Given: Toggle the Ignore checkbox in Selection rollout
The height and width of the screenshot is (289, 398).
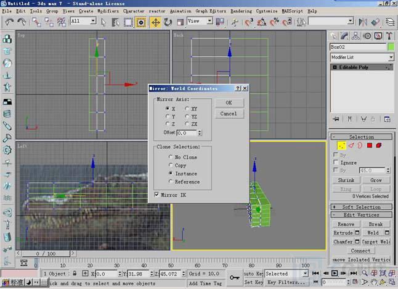Looking at the screenshot, I should click(336, 162).
